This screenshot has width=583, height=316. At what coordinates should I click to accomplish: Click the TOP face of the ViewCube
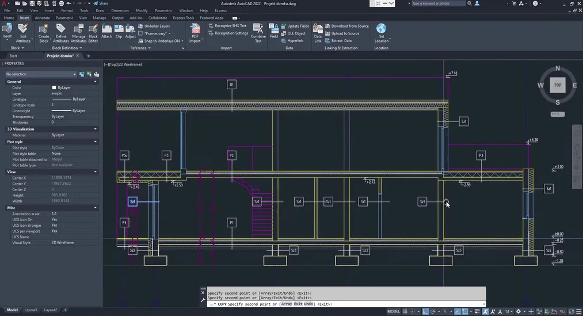pos(557,85)
